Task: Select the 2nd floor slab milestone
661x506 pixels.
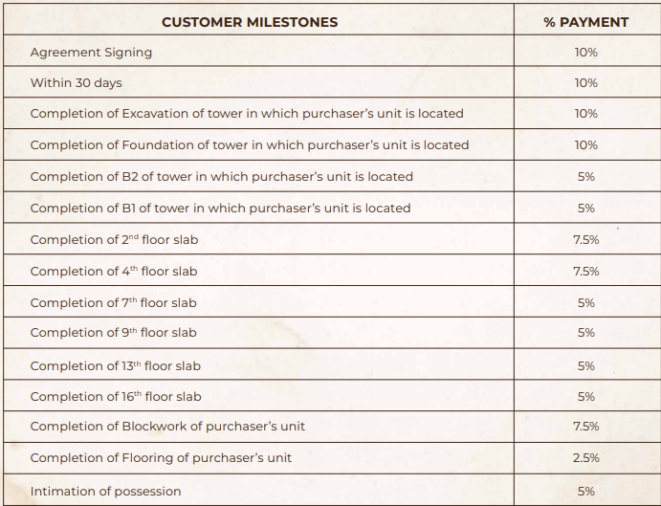Action: click(x=114, y=239)
